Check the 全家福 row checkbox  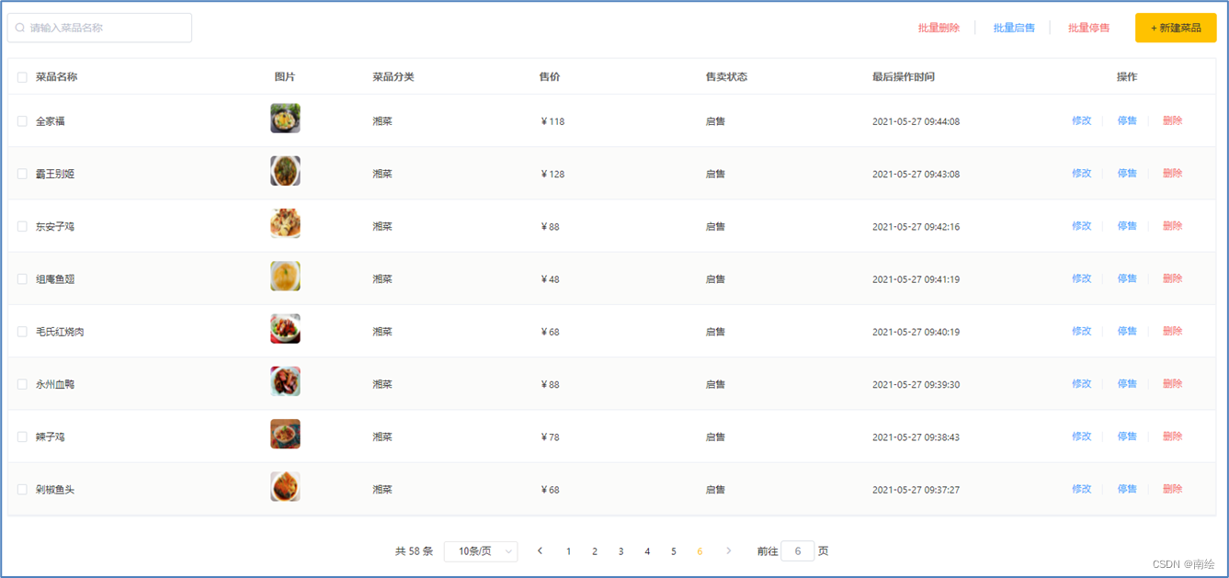[22, 121]
